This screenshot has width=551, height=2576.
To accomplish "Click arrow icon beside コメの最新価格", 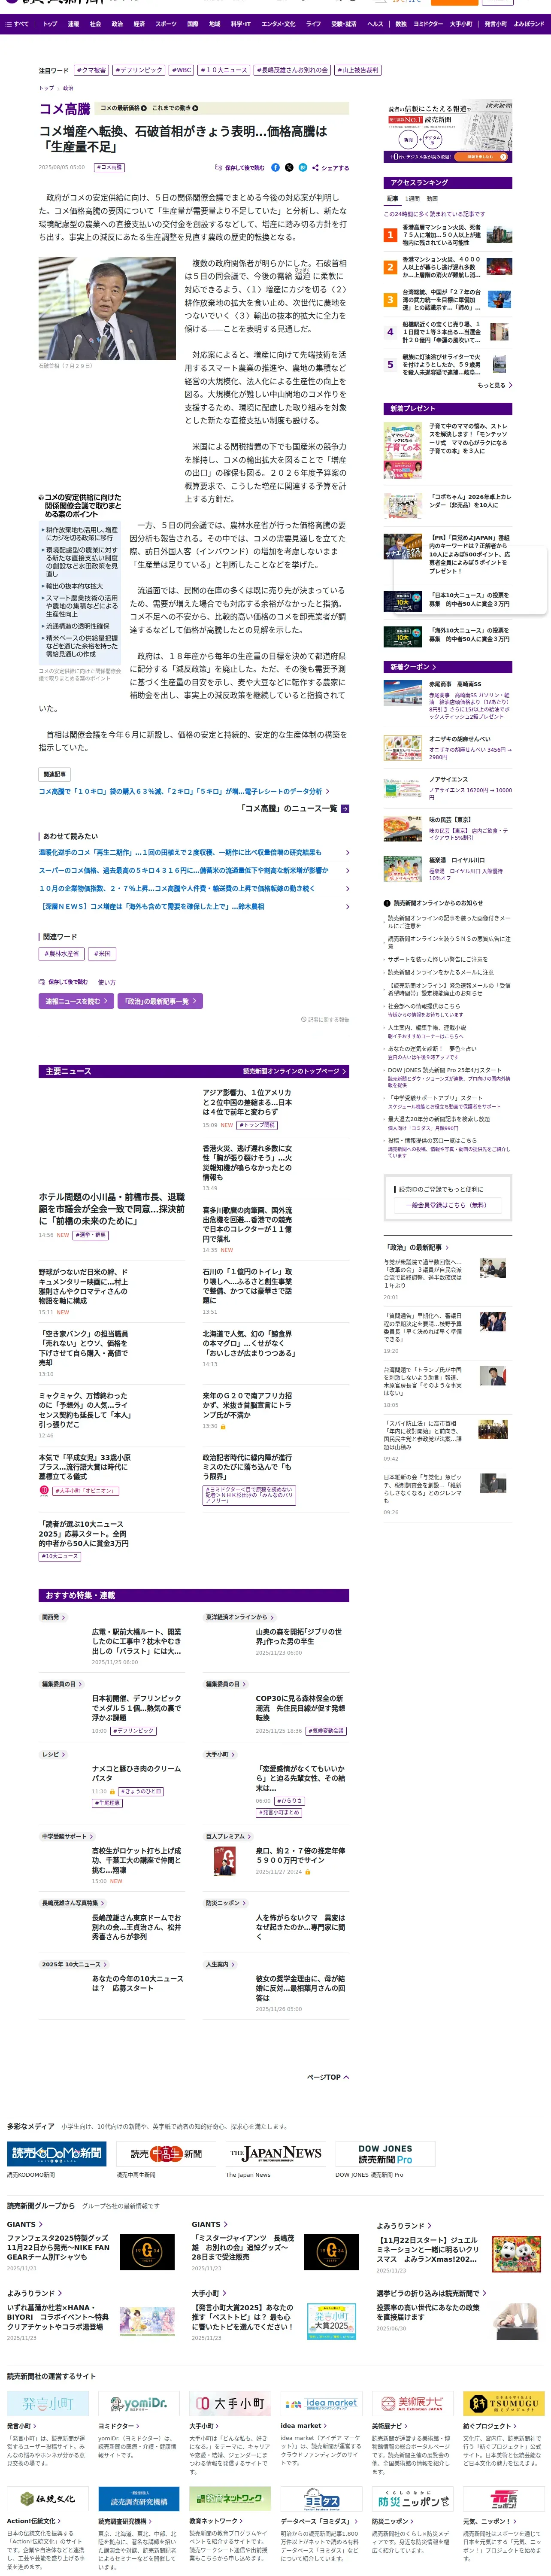I will [144, 108].
